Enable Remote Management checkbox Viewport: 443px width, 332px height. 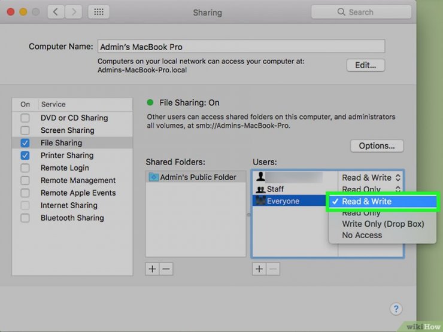(25, 180)
